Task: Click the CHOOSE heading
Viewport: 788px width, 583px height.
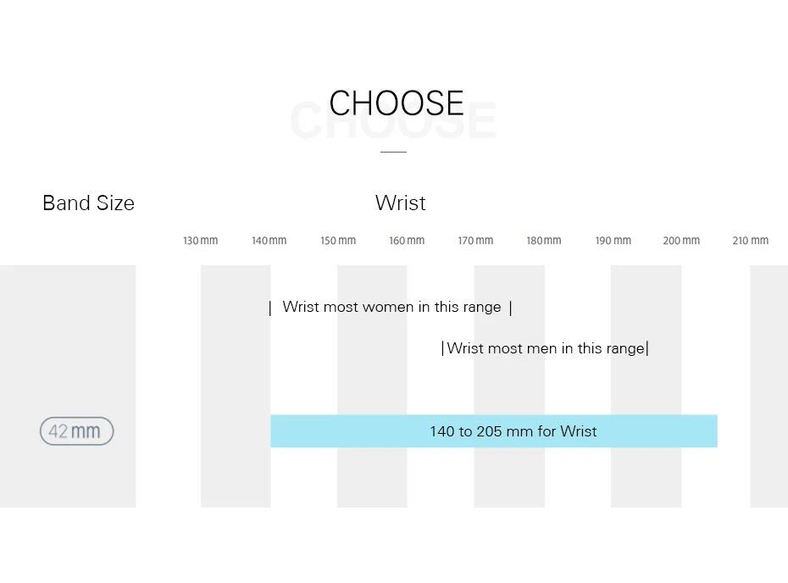Action: pos(396,103)
